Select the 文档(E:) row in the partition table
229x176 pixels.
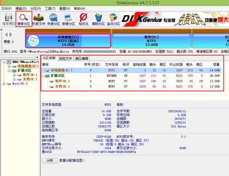coord(132,87)
